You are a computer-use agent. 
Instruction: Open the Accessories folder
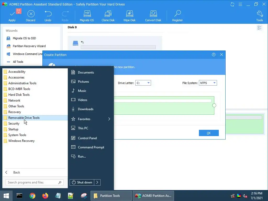(x=35, y=77)
